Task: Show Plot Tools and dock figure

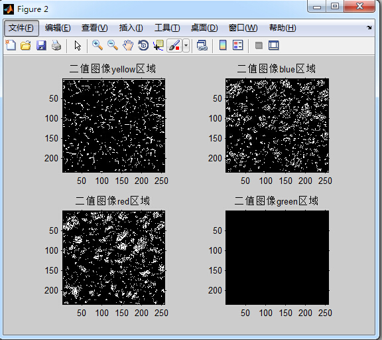Action: (x=274, y=45)
